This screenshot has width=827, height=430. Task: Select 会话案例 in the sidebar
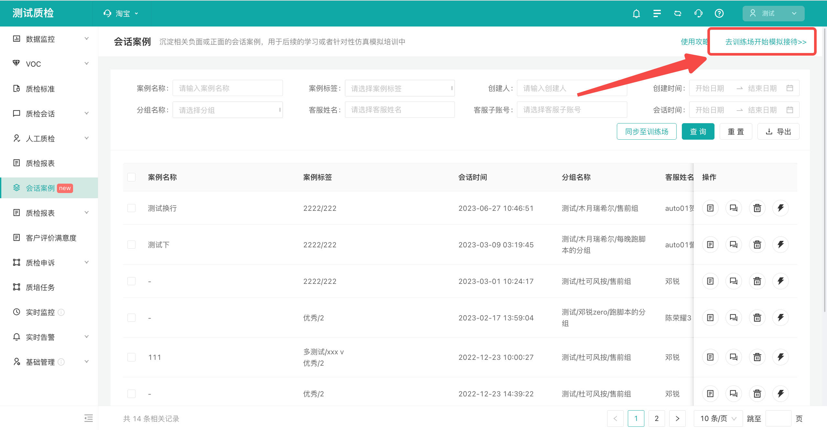click(x=49, y=188)
